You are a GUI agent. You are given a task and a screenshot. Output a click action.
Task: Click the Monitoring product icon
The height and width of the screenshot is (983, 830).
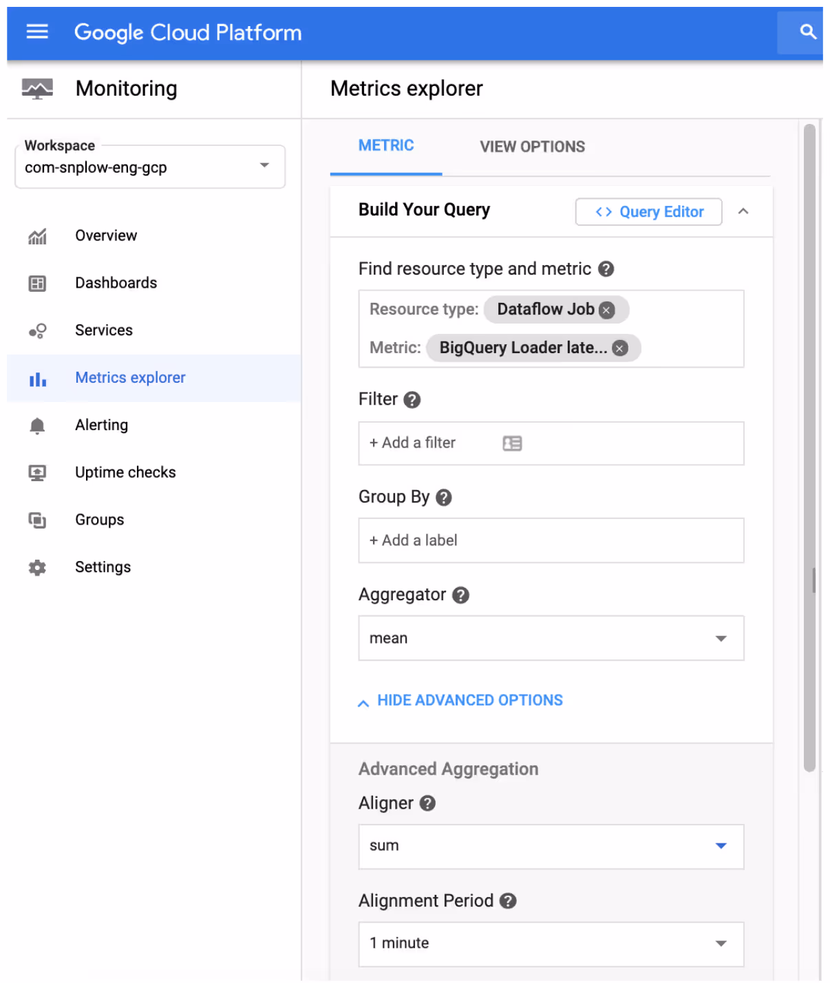click(x=37, y=89)
